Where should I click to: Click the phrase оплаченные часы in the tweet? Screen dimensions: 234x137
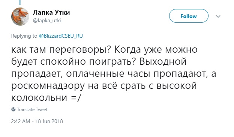pos(108,74)
